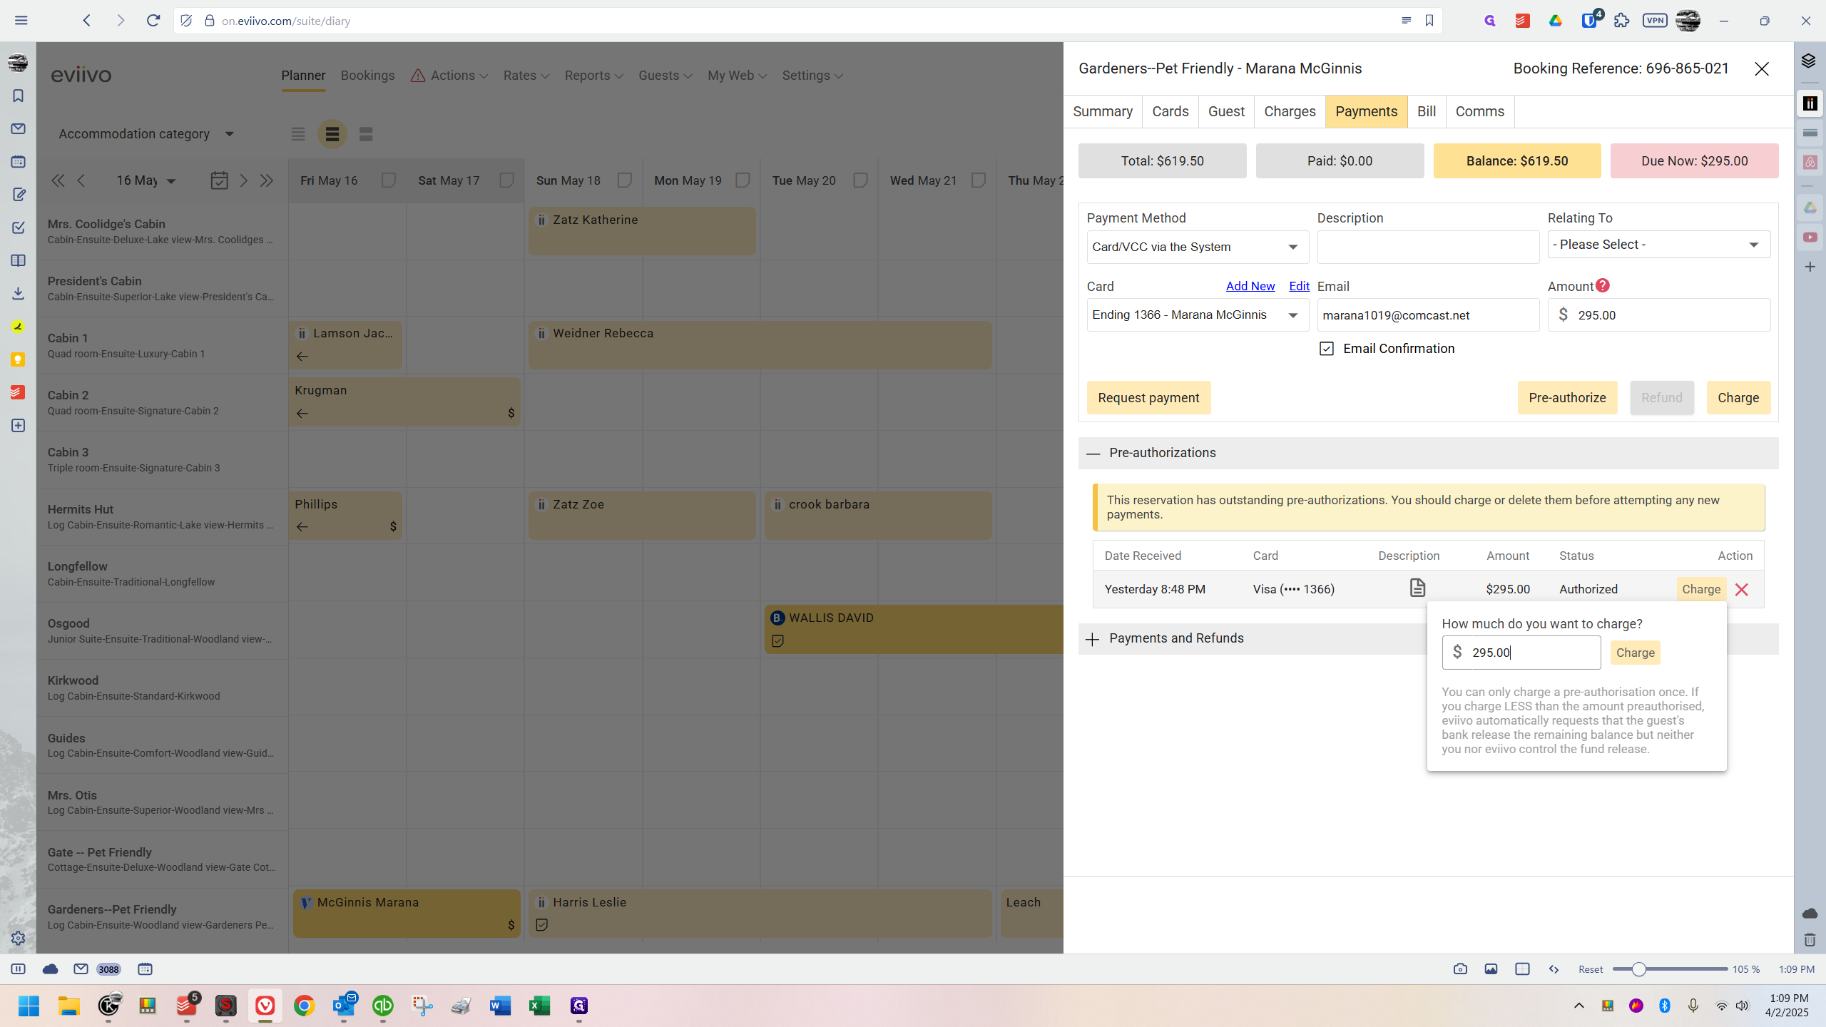Bookmark this page in the address bar
Image resolution: width=1826 pixels, height=1027 pixels.
click(1429, 21)
